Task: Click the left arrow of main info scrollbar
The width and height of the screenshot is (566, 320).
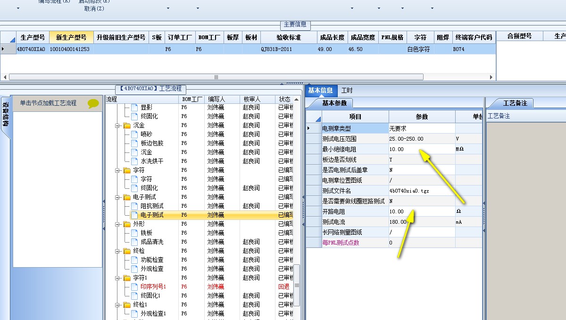Action: pyautogui.click(x=5, y=77)
